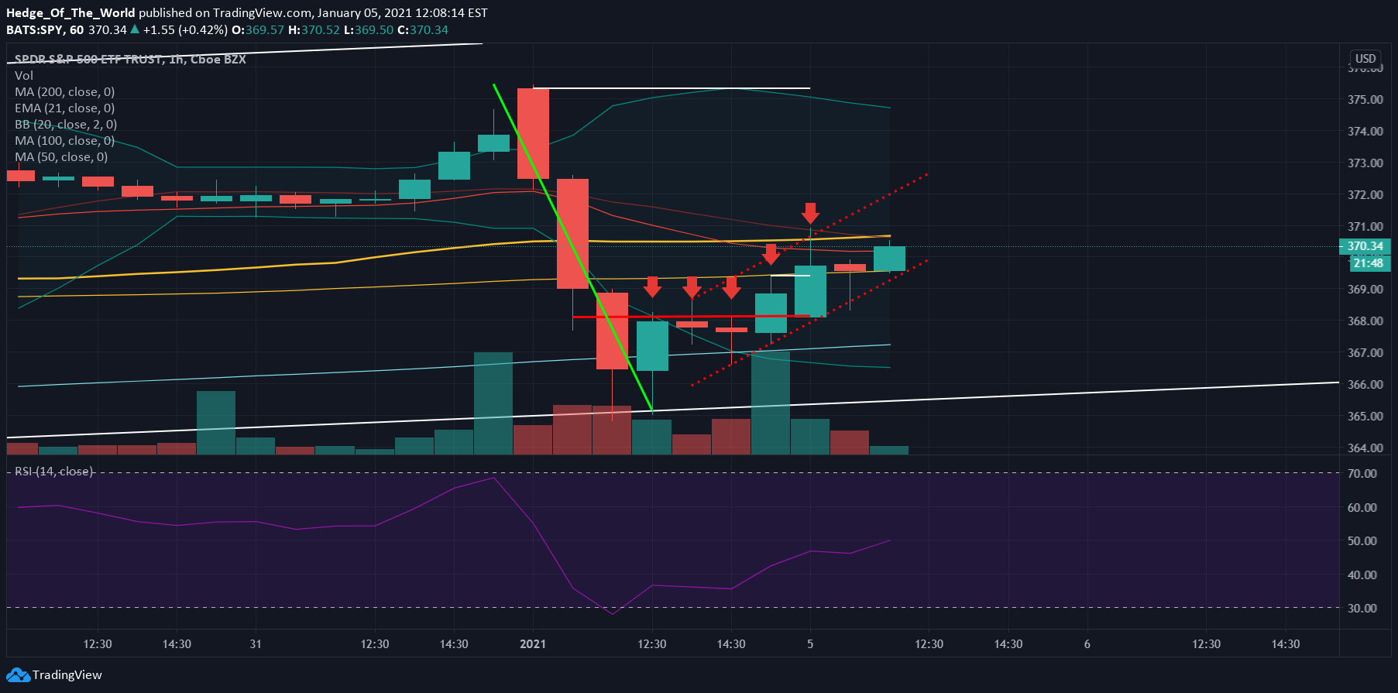Click the 366.00 price axis label
This screenshot has width=1398, height=693.
[x=1365, y=384]
